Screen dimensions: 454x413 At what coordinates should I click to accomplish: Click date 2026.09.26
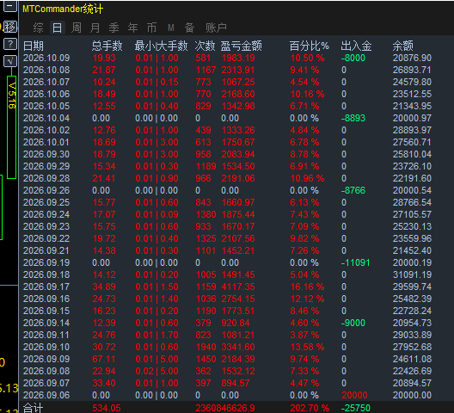[x=46, y=190]
